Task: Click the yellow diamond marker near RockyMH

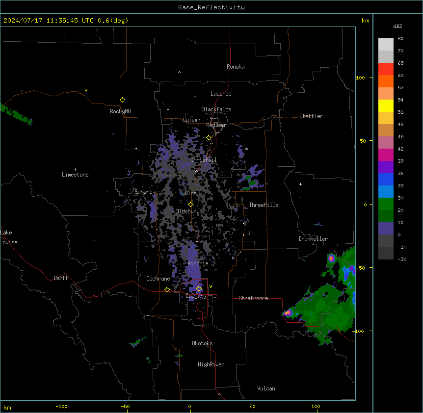Action: click(123, 100)
